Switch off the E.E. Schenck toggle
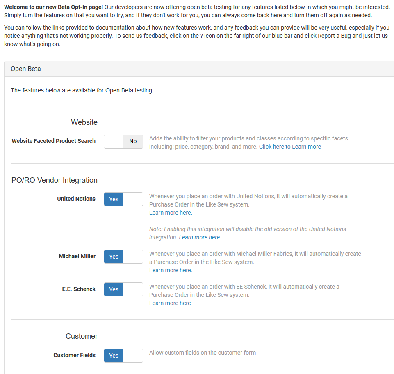Image resolution: width=394 pixels, height=374 pixels. tap(123, 289)
